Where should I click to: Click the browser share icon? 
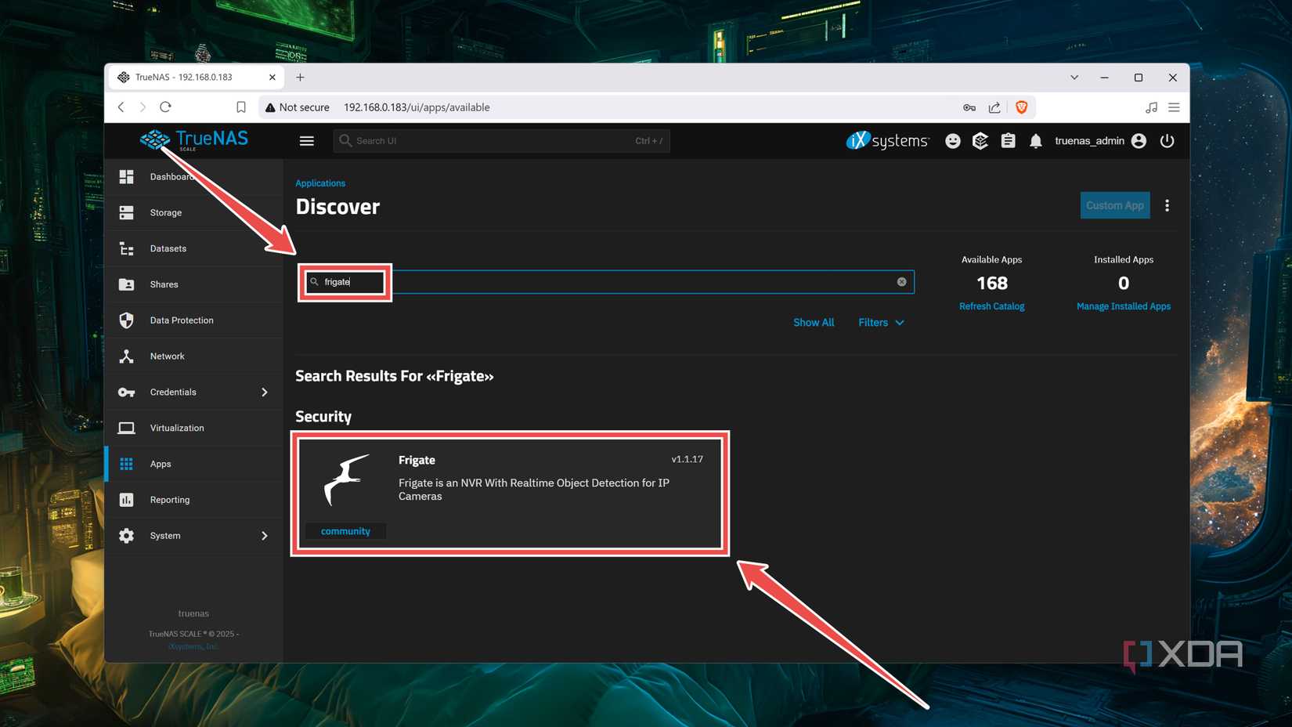[x=994, y=107]
